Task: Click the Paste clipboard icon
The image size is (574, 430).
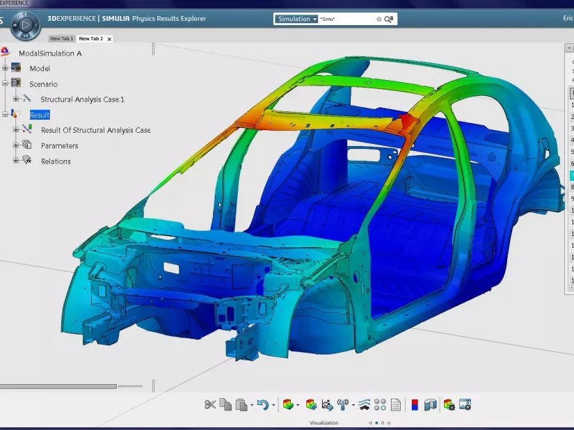Action: pyautogui.click(x=241, y=405)
